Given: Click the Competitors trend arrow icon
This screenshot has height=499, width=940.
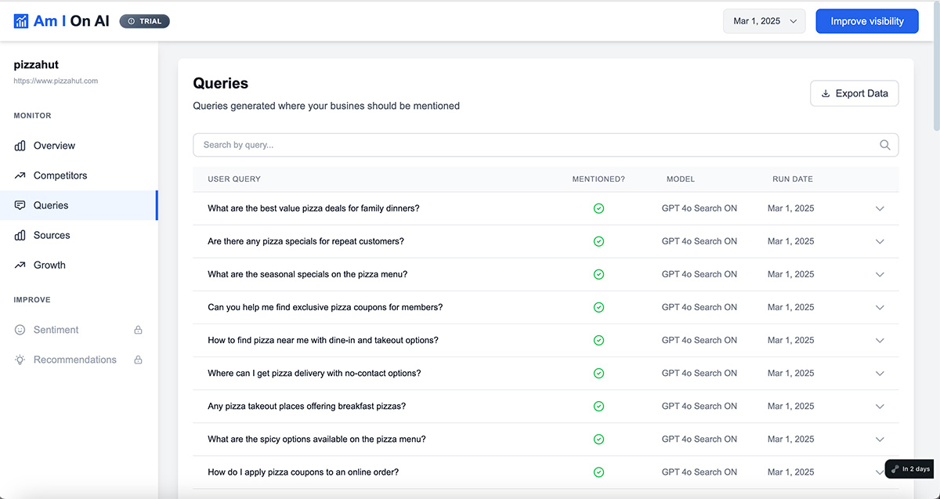Looking at the screenshot, I should (x=20, y=175).
